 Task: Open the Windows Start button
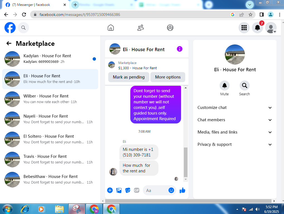8,209
